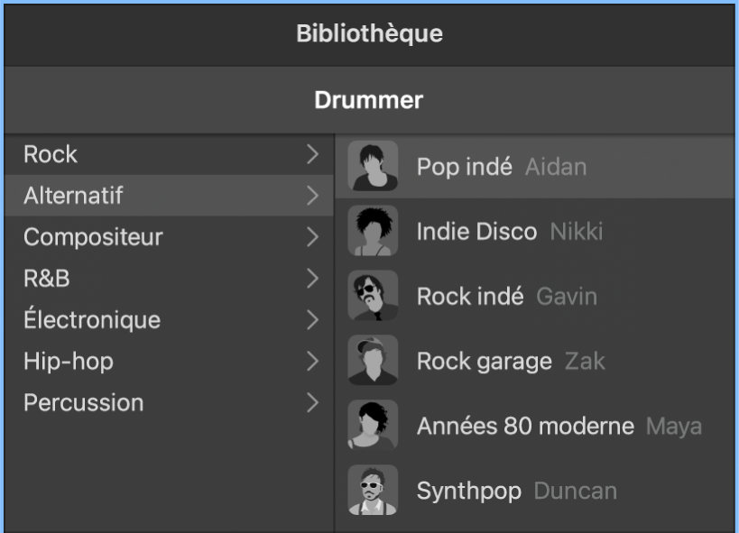Click Zak's Rock garage avatar icon
Image resolution: width=739 pixels, height=533 pixels.
[x=374, y=361]
